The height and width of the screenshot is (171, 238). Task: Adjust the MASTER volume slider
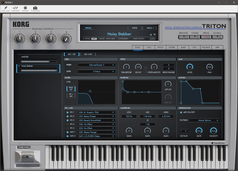pos(39,61)
